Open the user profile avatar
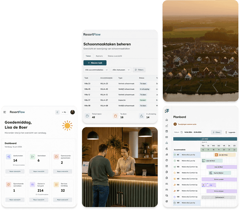The image size is (240, 210). pyautogui.click(x=73, y=112)
